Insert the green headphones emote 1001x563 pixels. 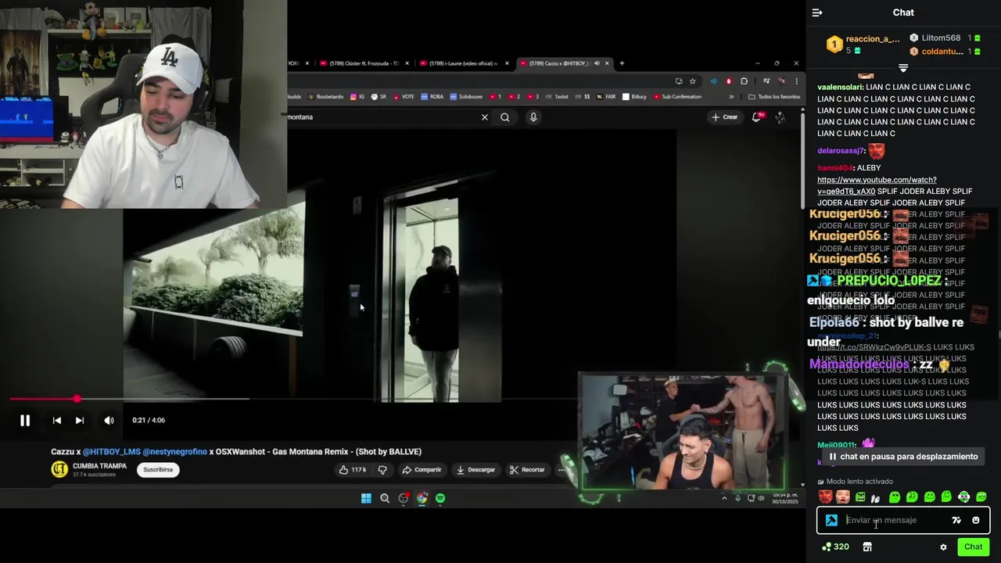pos(963,497)
